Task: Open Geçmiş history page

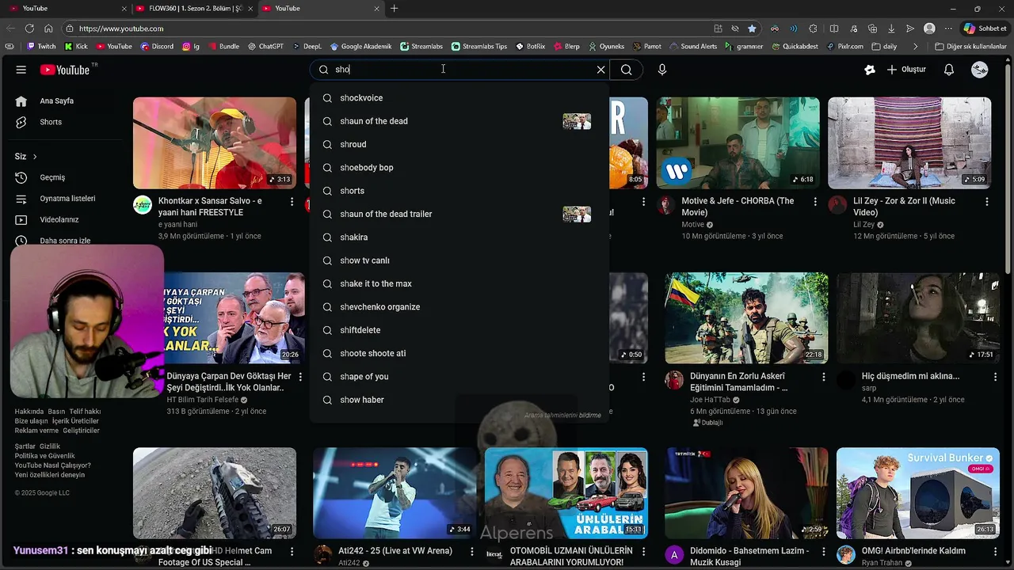Action: (52, 177)
